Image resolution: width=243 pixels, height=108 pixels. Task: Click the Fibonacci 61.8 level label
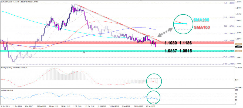[x=229, y=40]
